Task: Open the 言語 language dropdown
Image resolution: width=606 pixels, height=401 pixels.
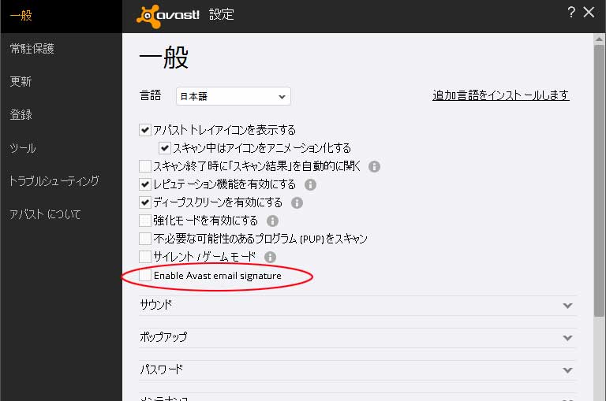Action: 234,96
